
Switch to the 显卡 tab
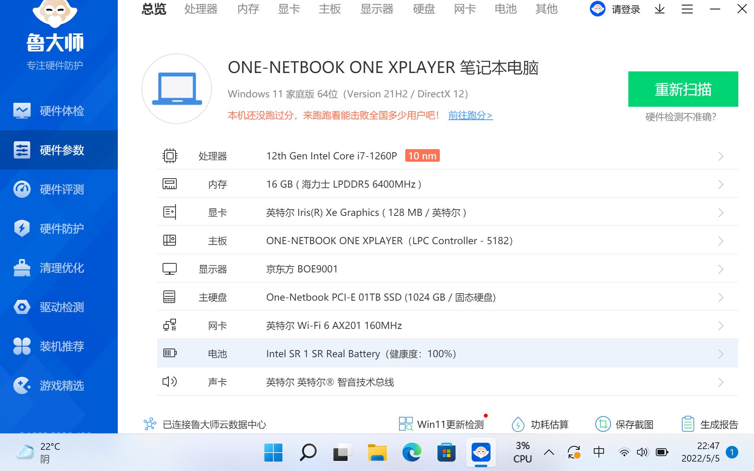[x=289, y=9]
